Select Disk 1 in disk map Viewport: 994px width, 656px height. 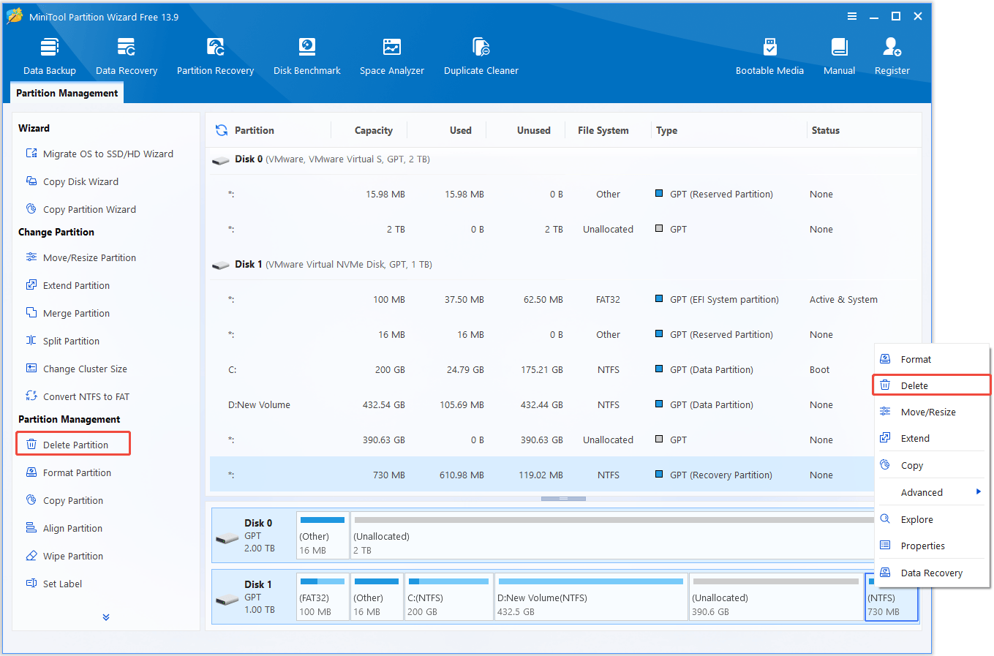pos(254,597)
